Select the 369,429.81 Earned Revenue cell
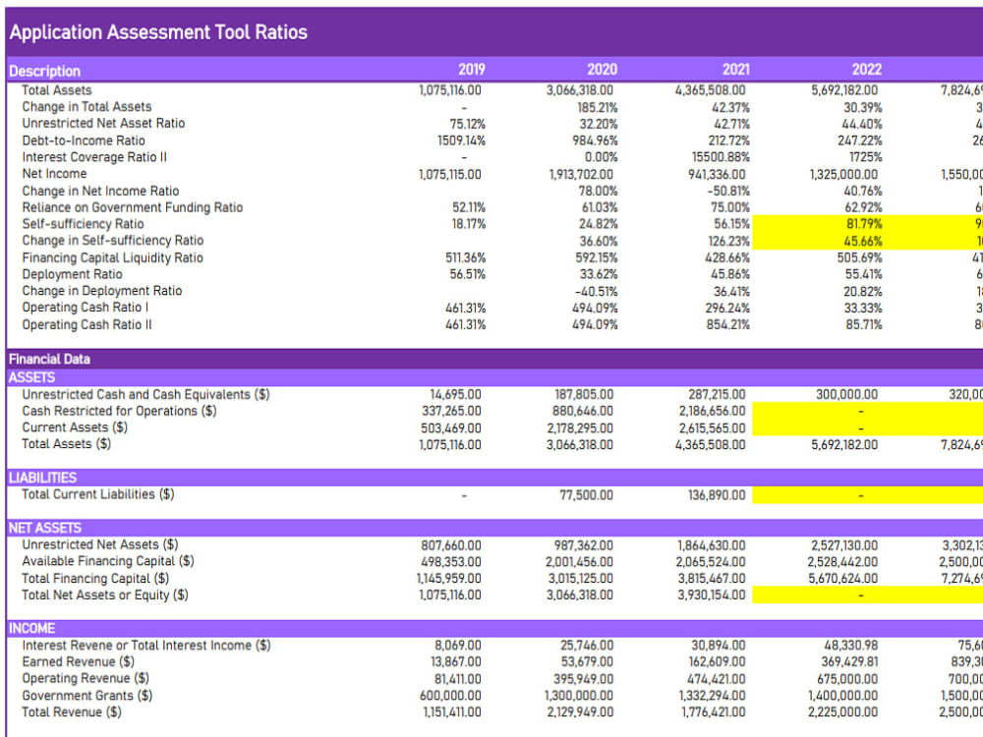983x737 pixels. [x=849, y=661]
